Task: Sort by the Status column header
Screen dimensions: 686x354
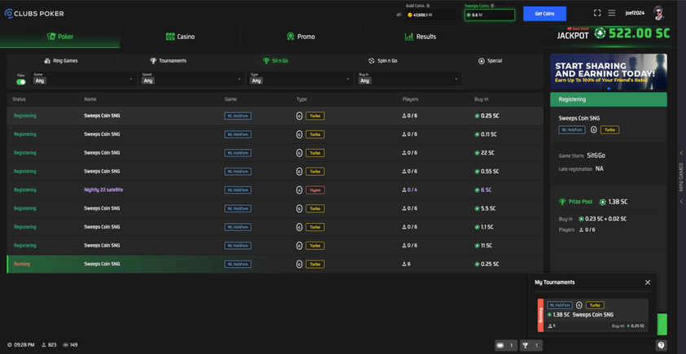Action: [x=19, y=99]
